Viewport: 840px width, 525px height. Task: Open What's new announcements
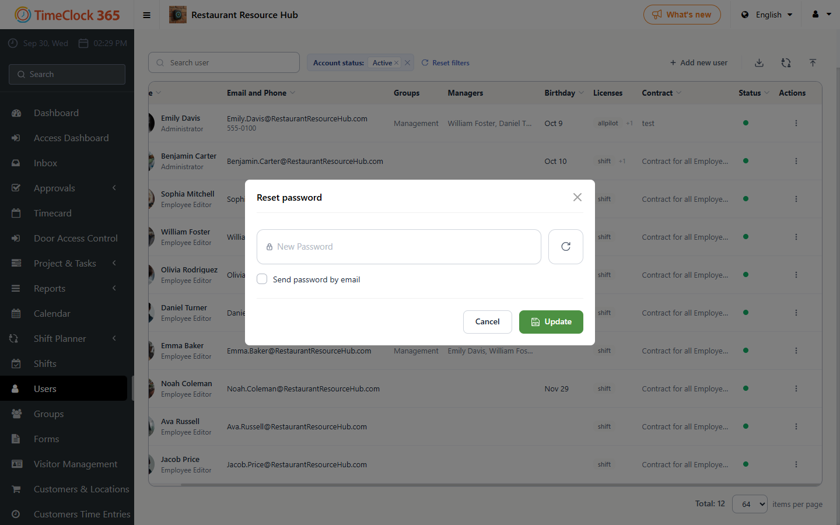point(682,15)
